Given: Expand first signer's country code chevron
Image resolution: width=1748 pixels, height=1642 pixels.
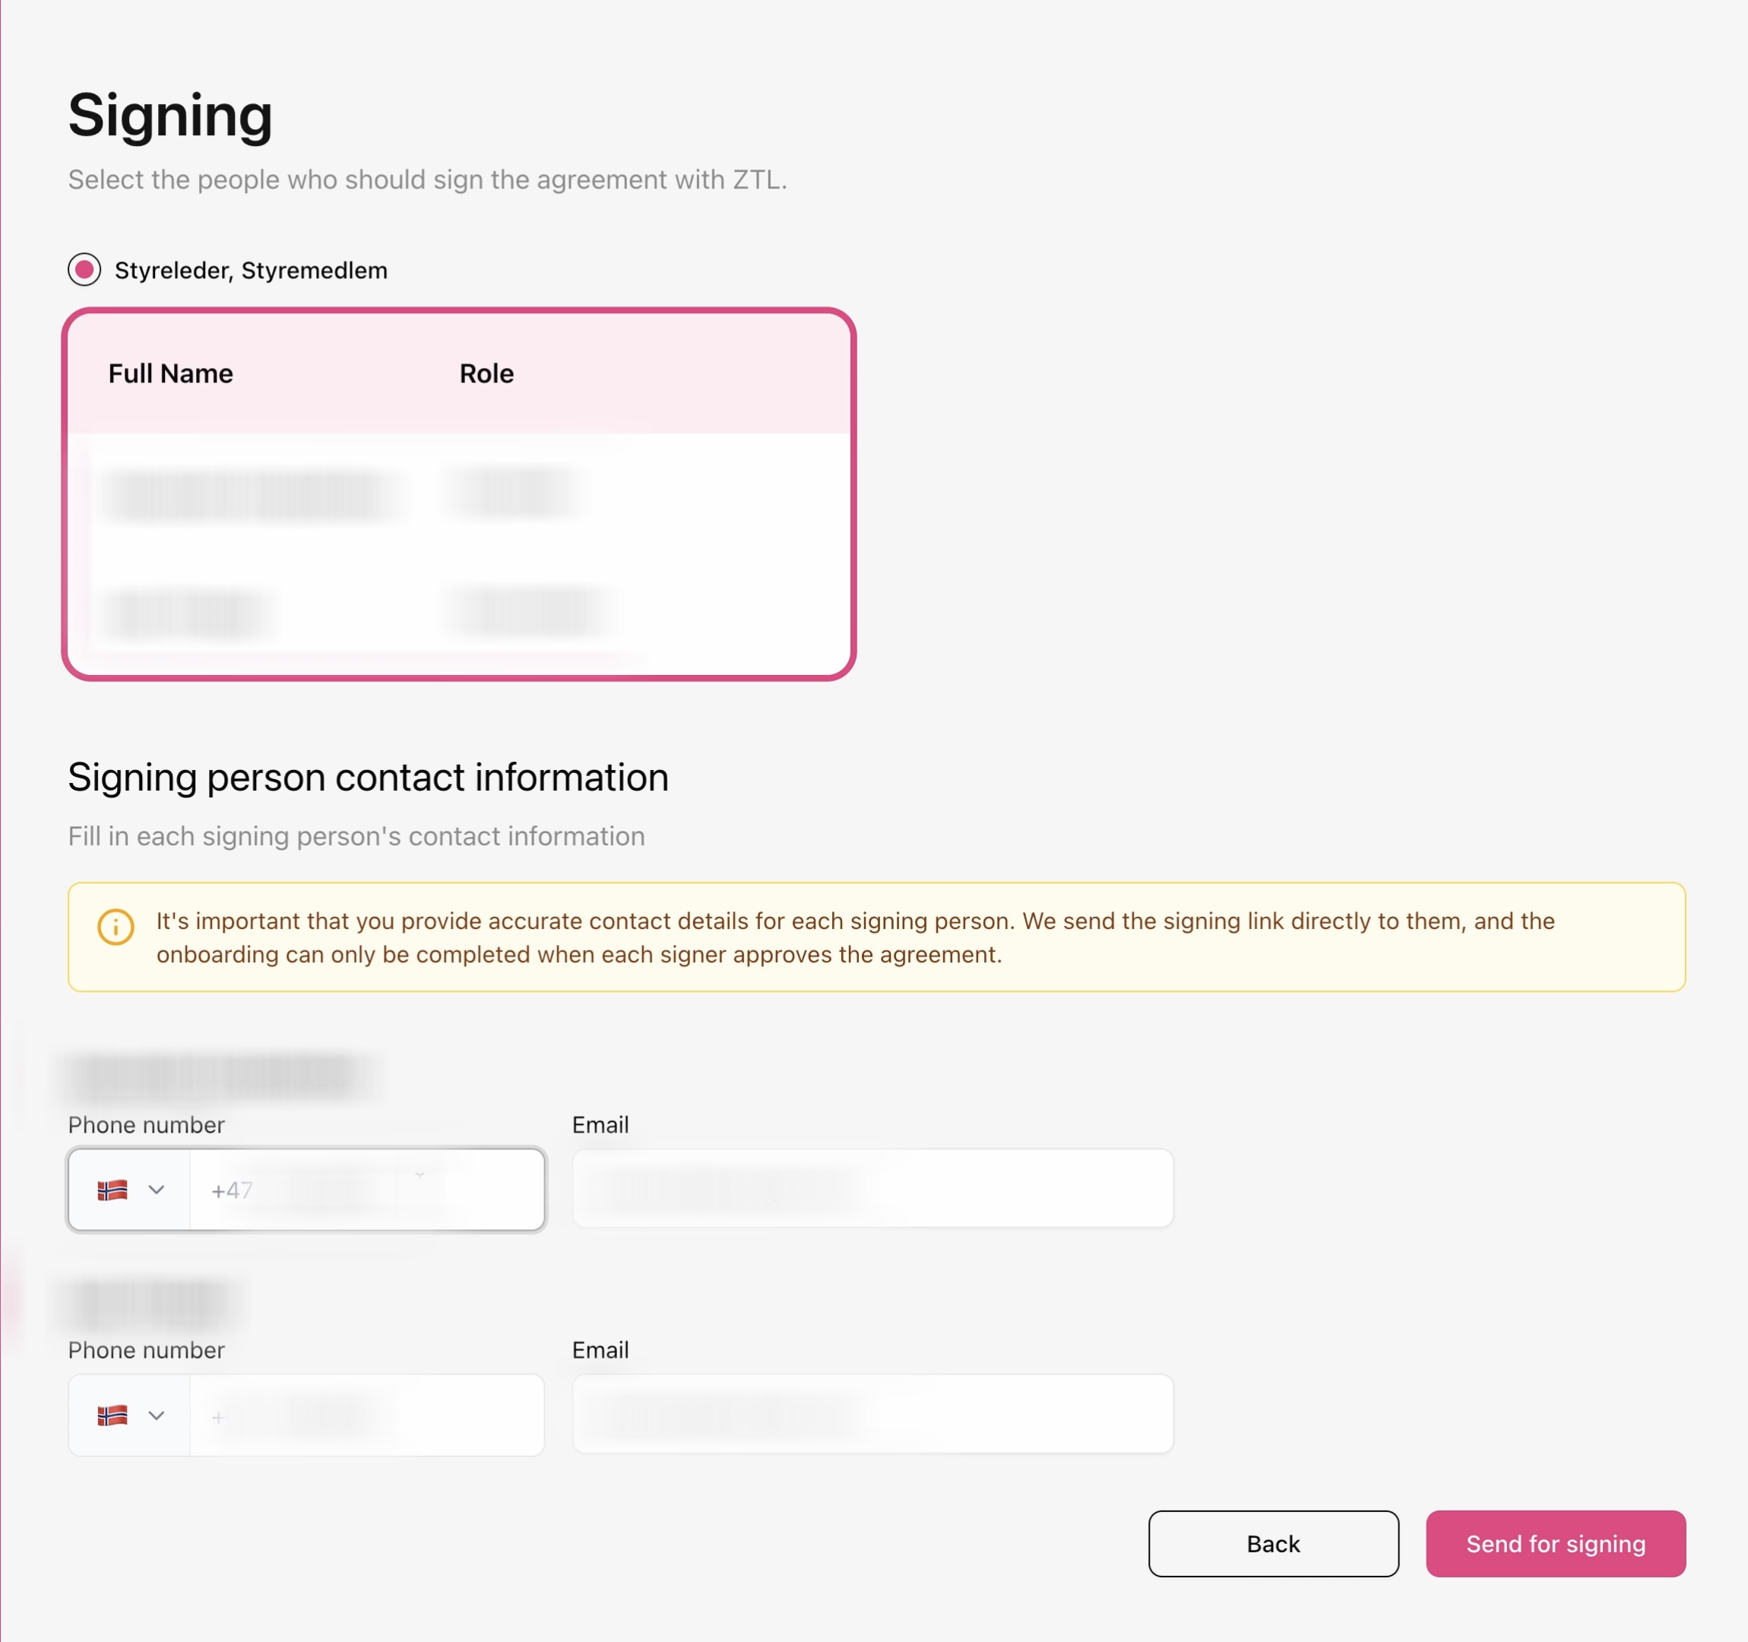Looking at the screenshot, I should tap(157, 1190).
